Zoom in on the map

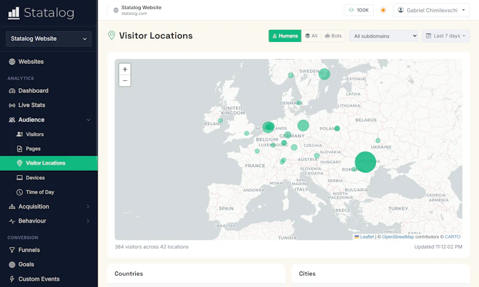125,70
